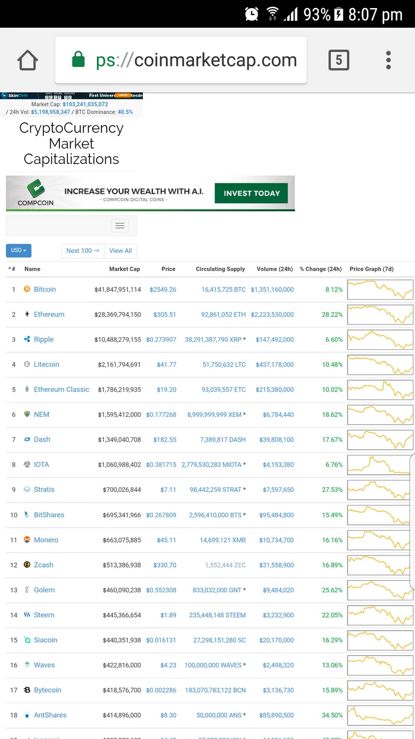Click the Siacoin coin icon
Viewport: 415px width, 739px height.
coord(27,640)
